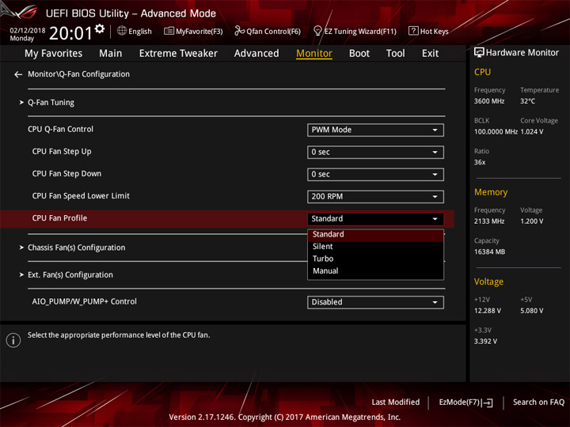This screenshot has height=427, width=570.
Task: Go to the Advanced tab
Action: point(256,54)
